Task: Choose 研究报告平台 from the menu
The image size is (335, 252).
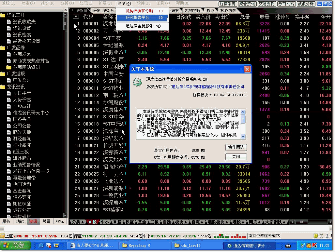Action: 142,18
